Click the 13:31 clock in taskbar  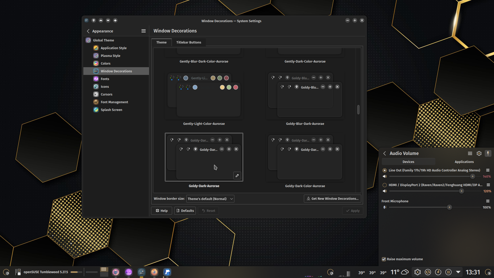pos(473,272)
